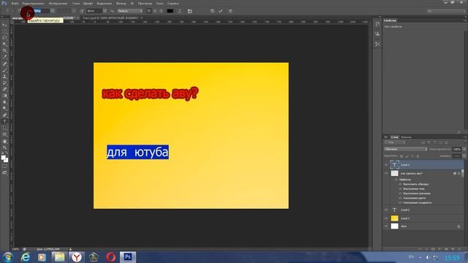Select the Rectangle shape tool

(x=4, y=134)
